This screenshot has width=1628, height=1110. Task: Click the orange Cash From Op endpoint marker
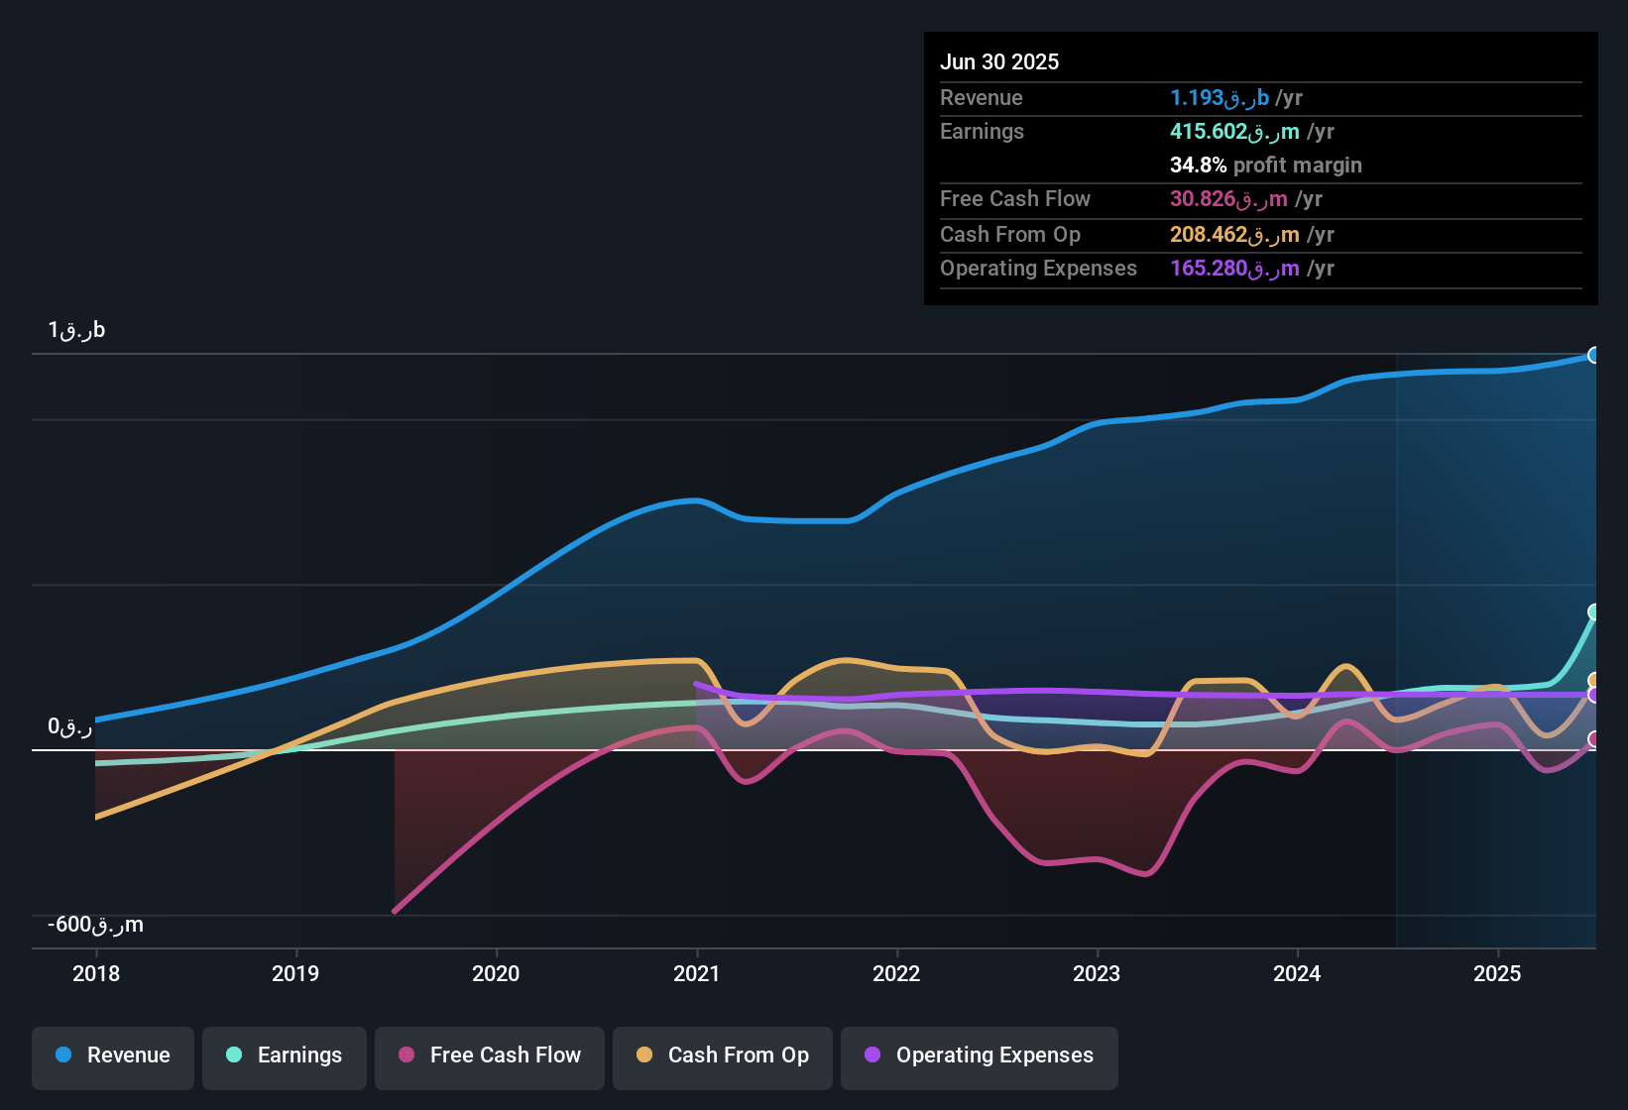(x=1592, y=679)
